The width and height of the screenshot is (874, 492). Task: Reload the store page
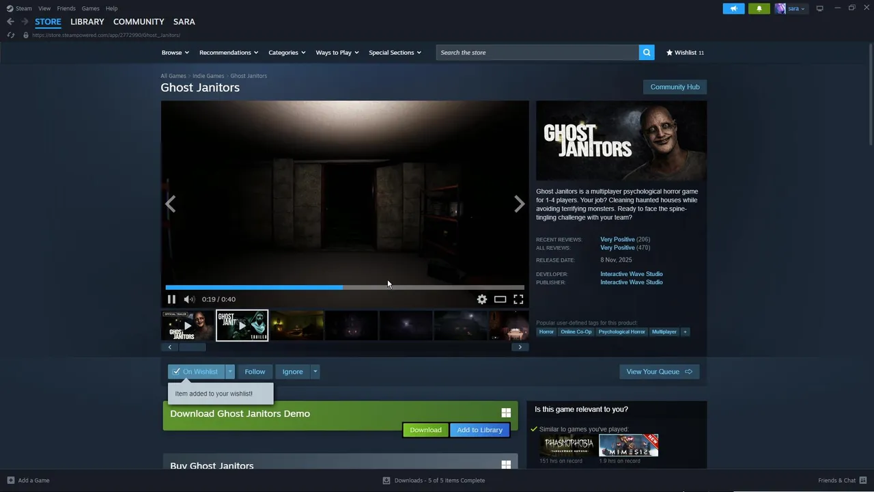(x=10, y=35)
